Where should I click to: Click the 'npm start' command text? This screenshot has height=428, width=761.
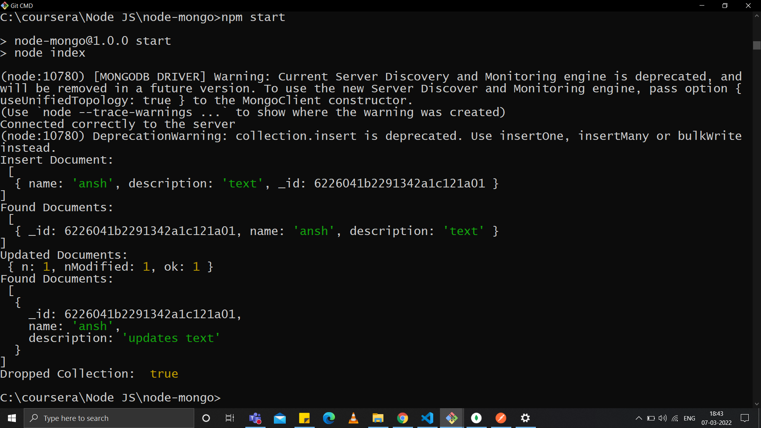pyautogui.click(x=253, y=17)
